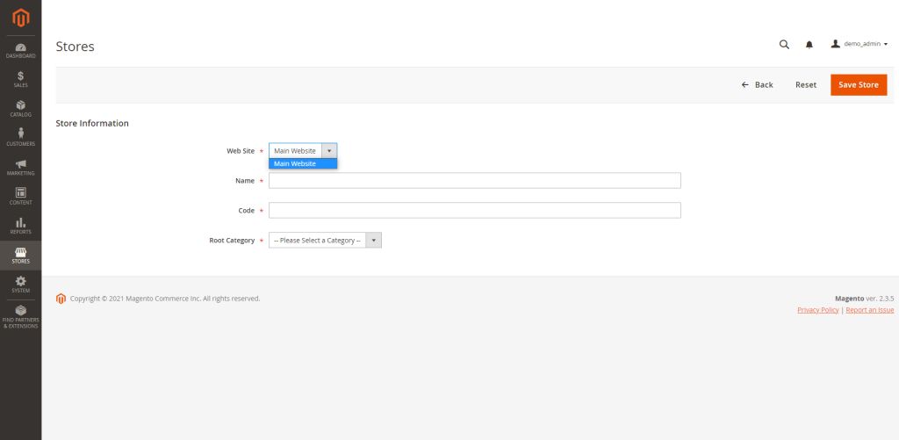Open the Privacy Policy link
The image size is (899, 440).
(x=817, y=310)
